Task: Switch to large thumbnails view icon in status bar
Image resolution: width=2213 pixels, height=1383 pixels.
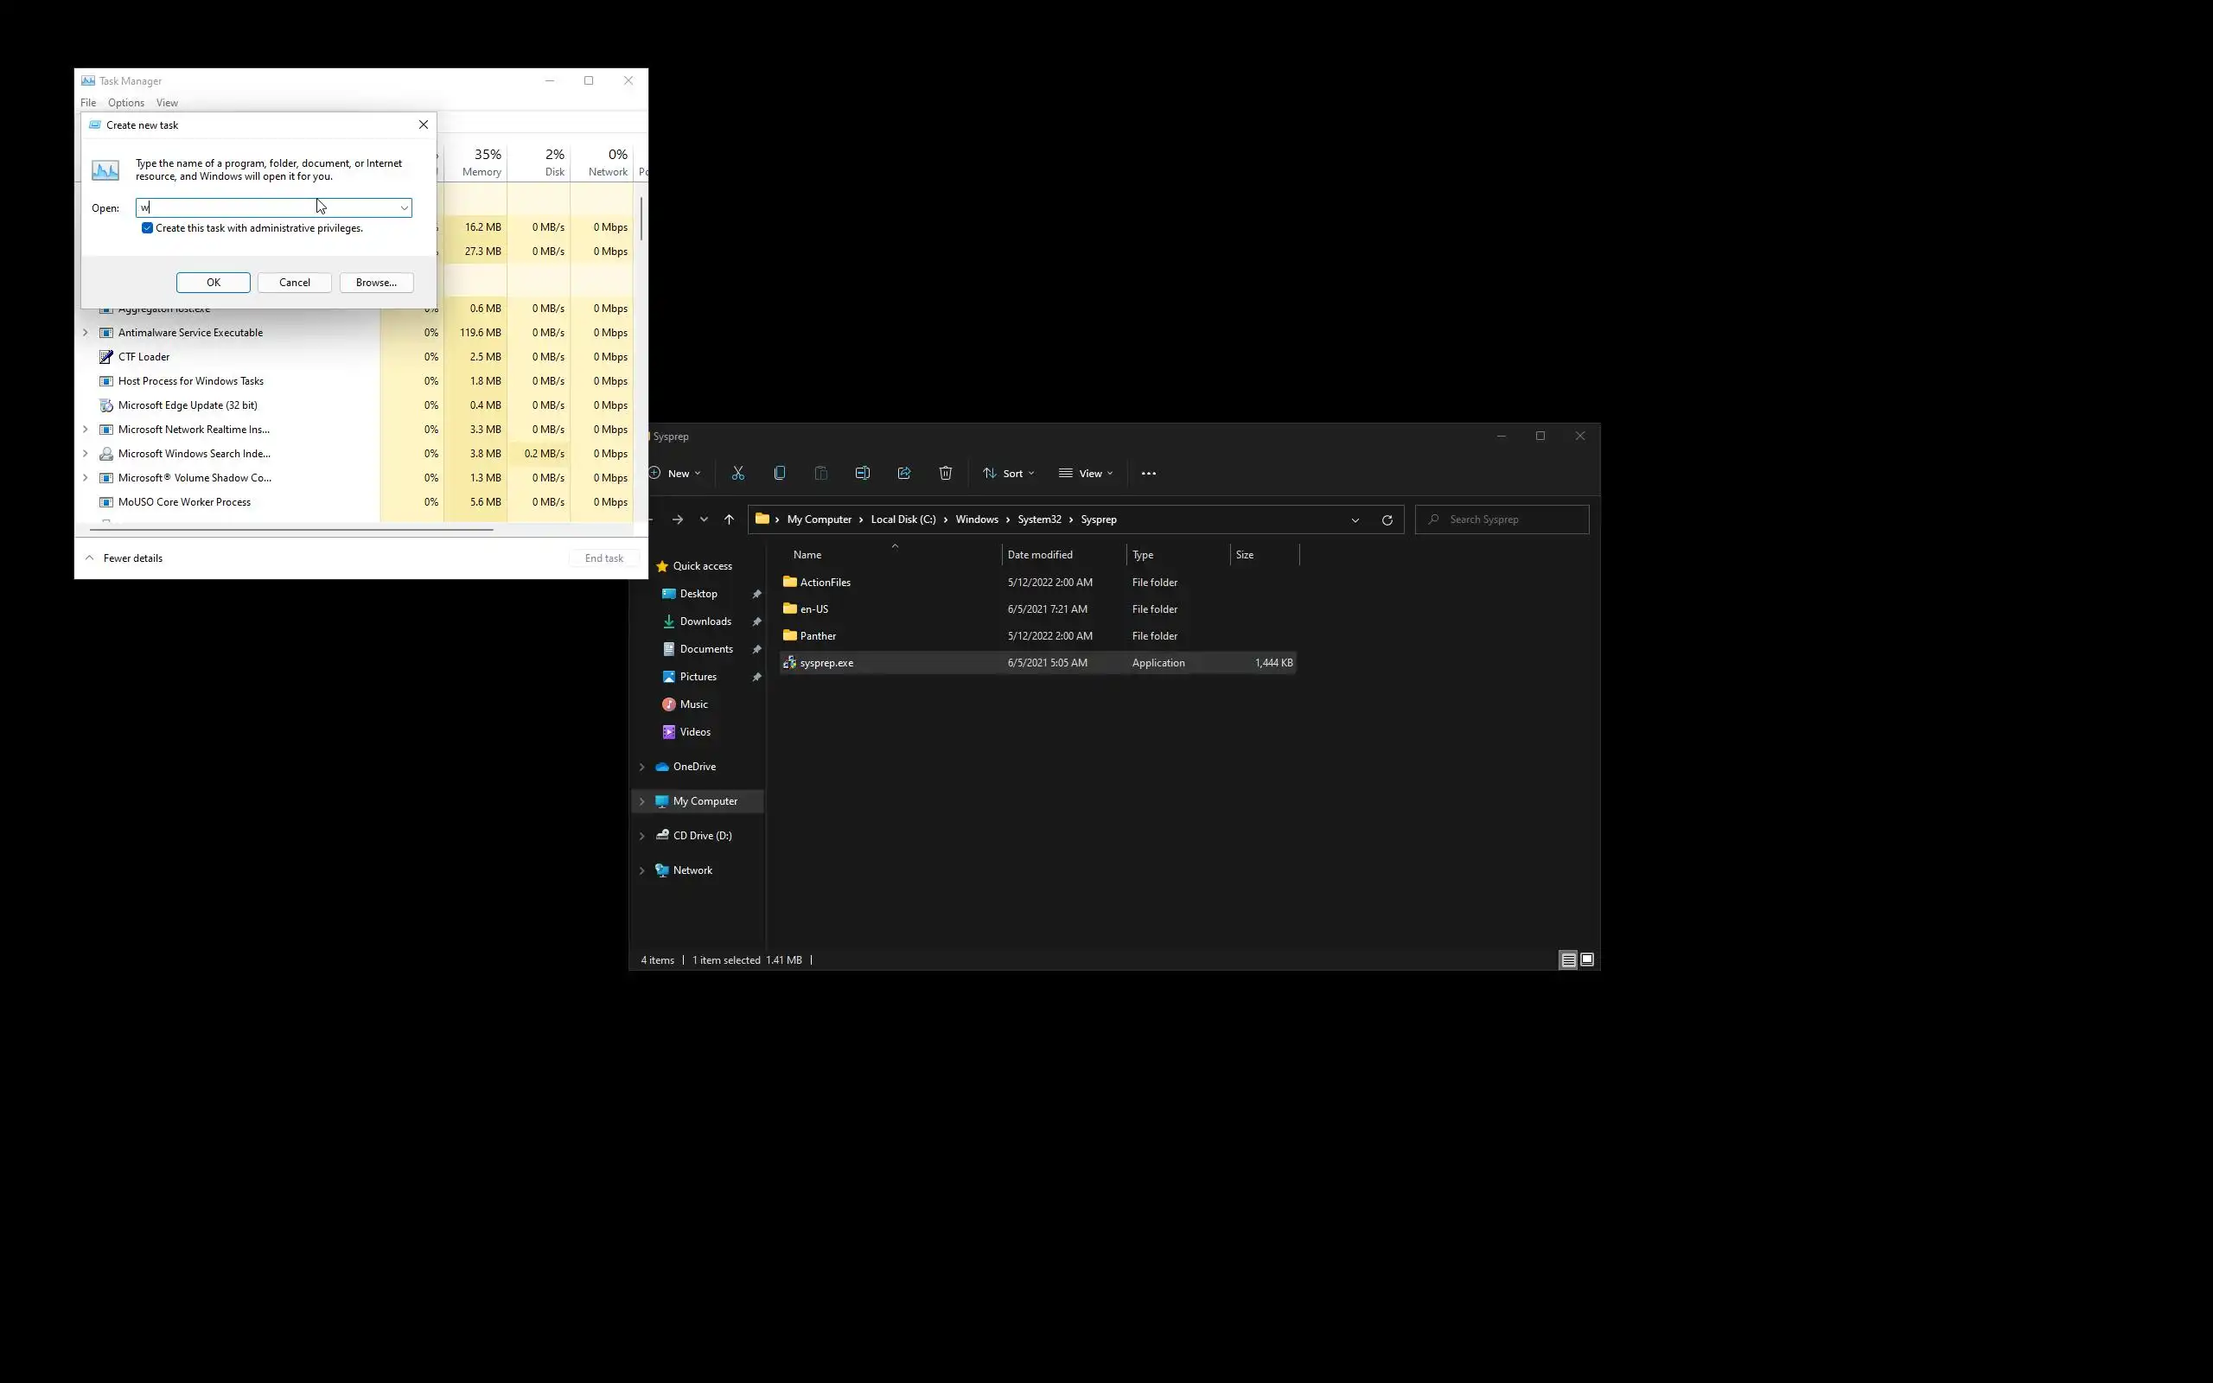Action: (x=1586, y=959)
